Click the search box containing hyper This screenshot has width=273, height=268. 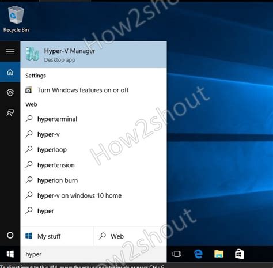(x=93, y=254)
